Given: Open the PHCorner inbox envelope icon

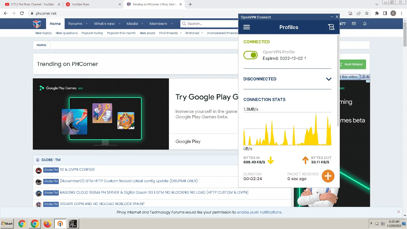Looking at the screenshot, I should click(x=354, y=24).
